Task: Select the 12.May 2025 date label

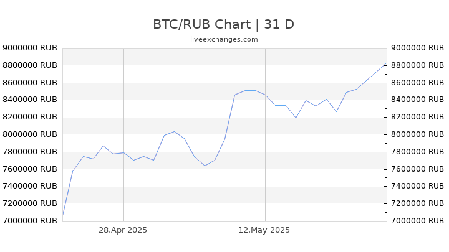Action: pos(264,230)
